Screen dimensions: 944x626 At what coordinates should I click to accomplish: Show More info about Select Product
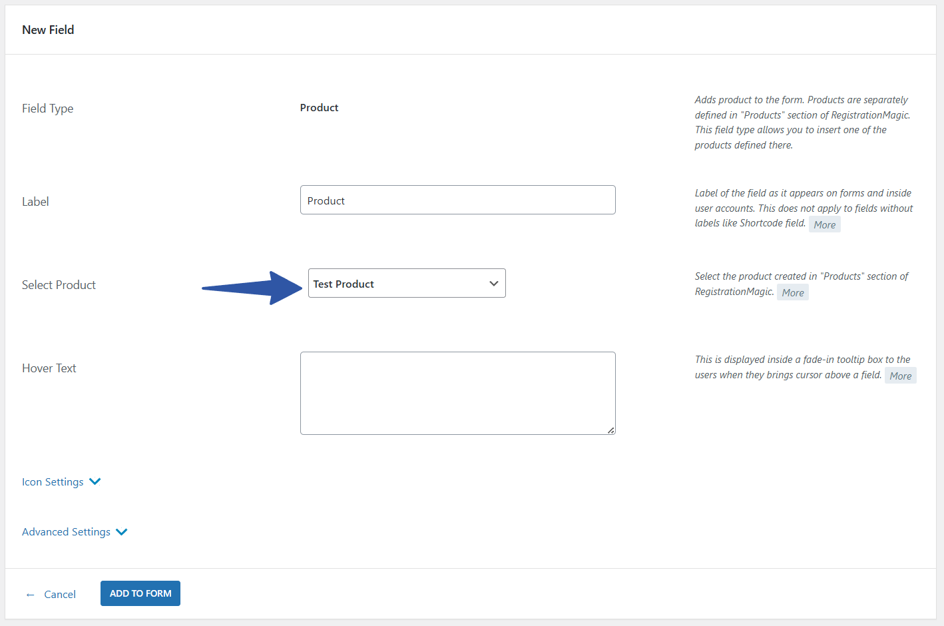click(x=792, y=293)
